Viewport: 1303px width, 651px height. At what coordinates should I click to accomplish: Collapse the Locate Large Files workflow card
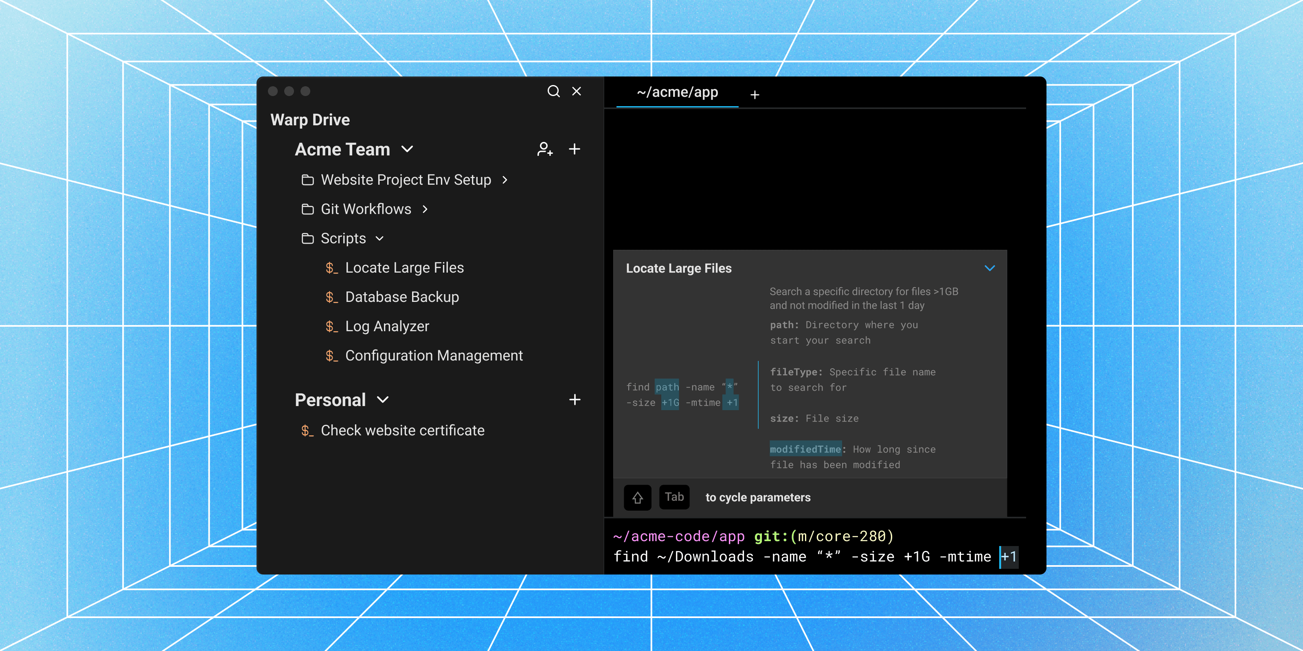(x=990, y=268)
